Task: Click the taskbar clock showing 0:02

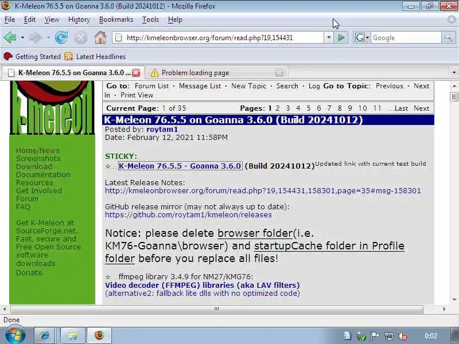Action: coord(431,336)
